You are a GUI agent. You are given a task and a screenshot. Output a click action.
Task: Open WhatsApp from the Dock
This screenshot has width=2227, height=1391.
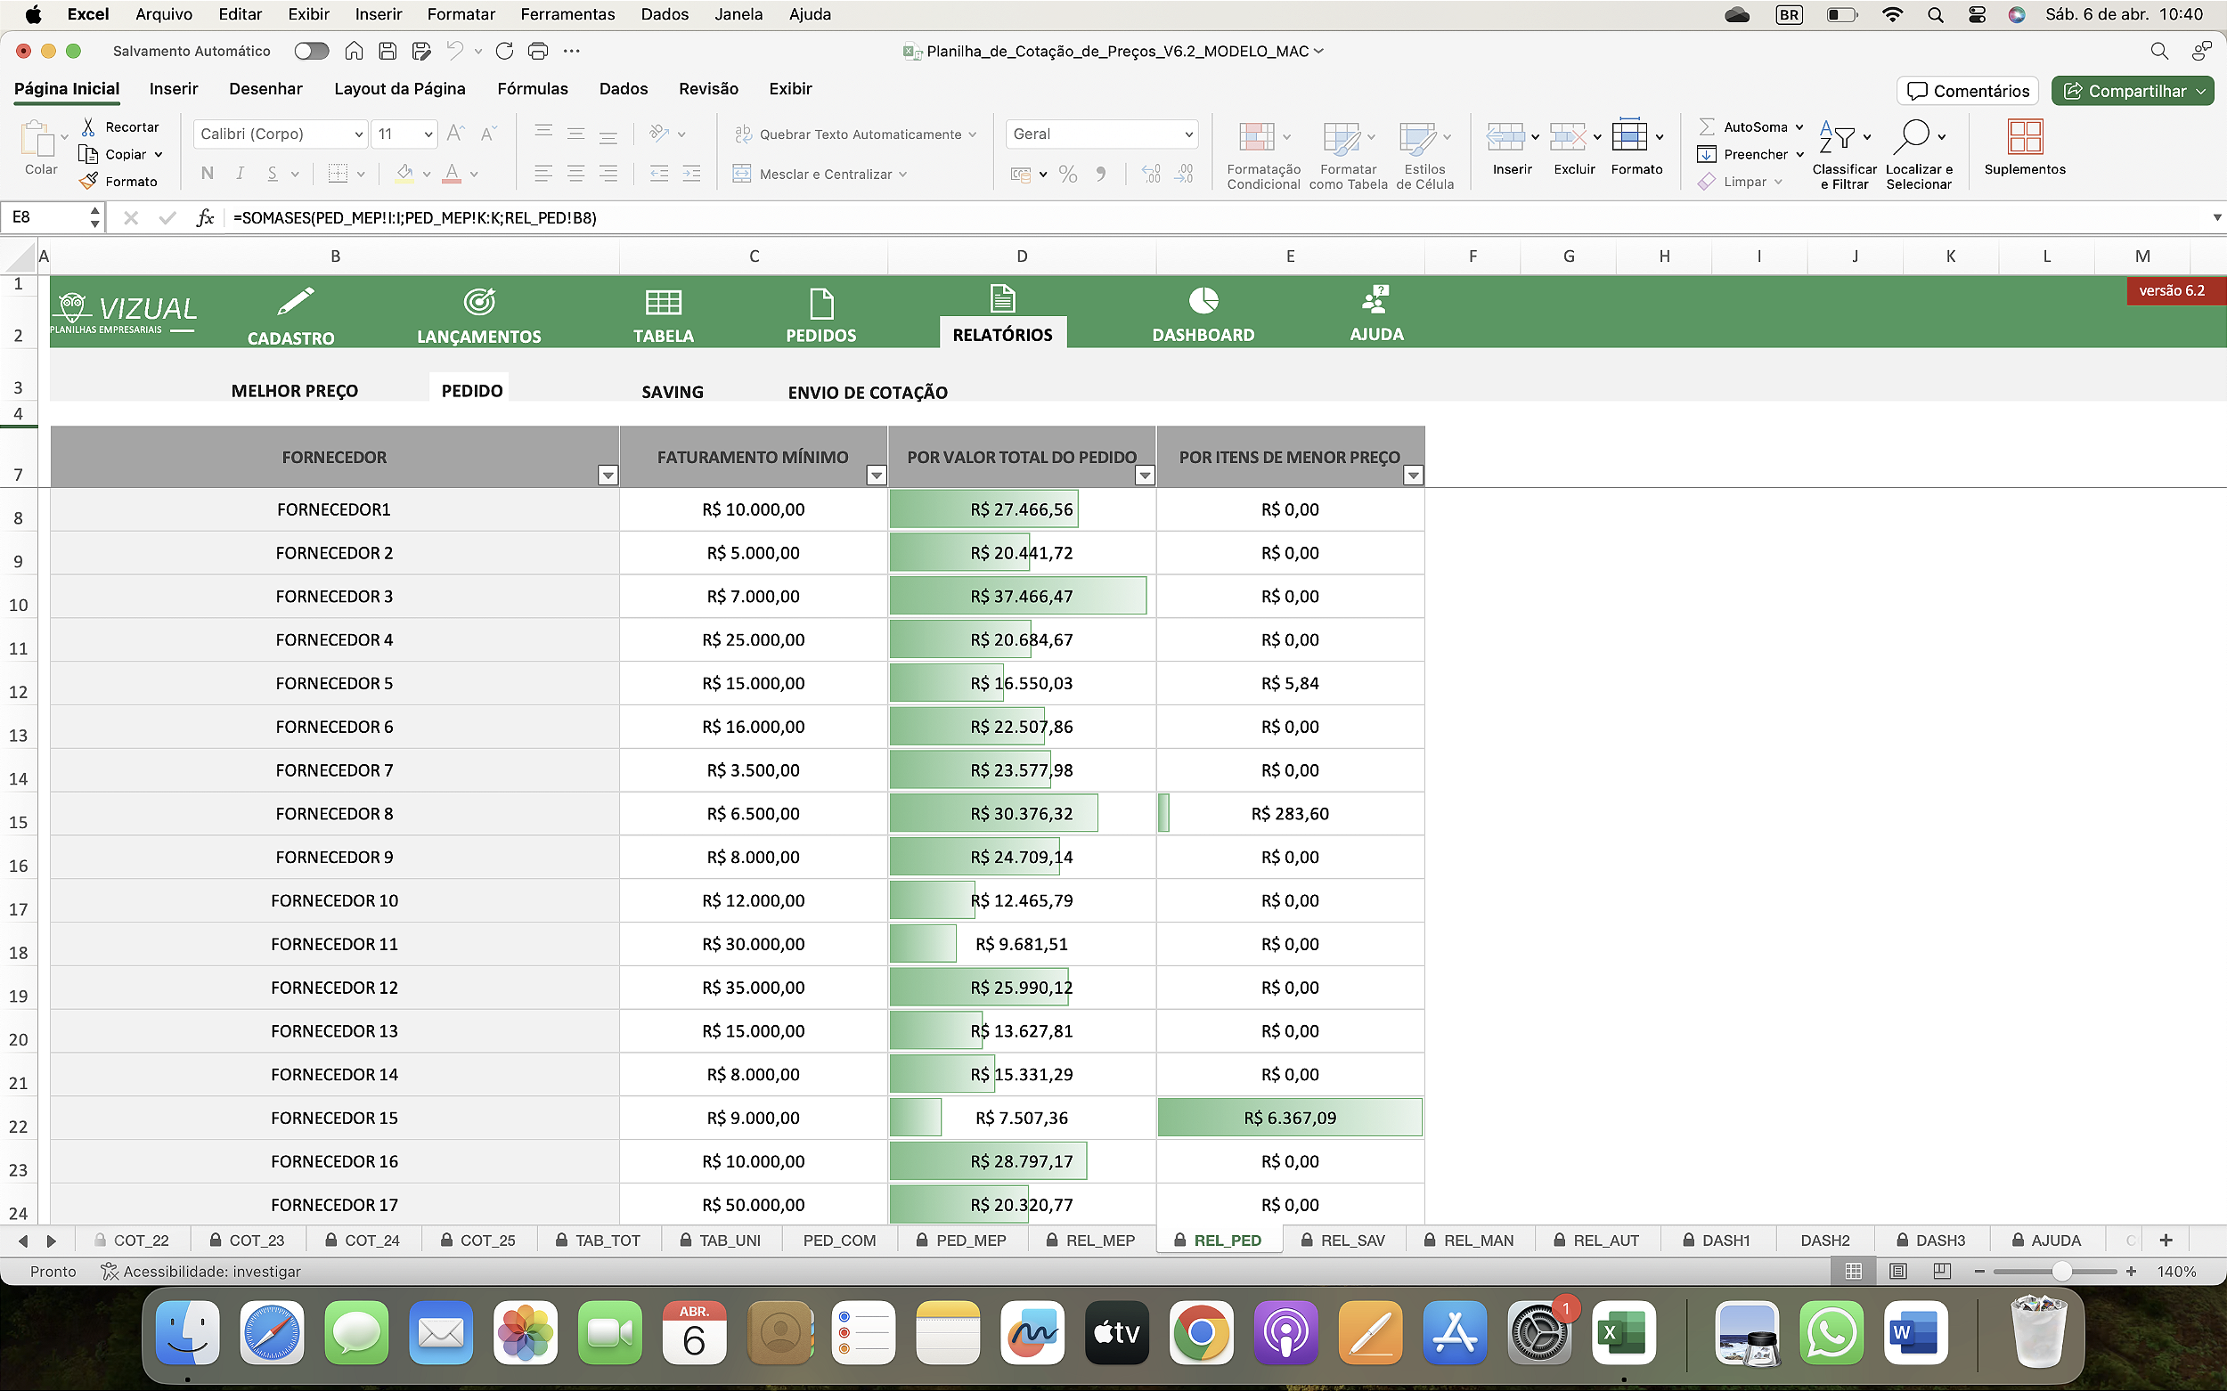(1831, 1331)
